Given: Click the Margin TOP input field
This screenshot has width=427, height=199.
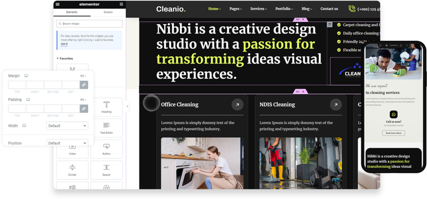Looking at the screenshot, I should tap(17, 85).
